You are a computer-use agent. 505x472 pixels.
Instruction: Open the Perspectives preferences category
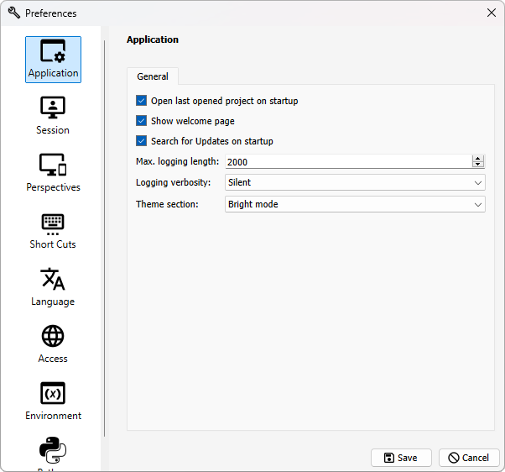click(x=53, y=173)
